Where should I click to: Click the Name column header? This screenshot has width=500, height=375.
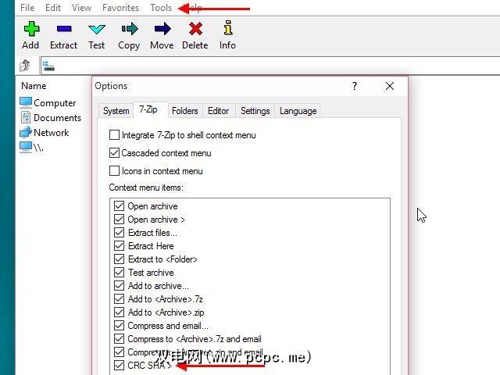pyautogui.click(x=34, y=86)
